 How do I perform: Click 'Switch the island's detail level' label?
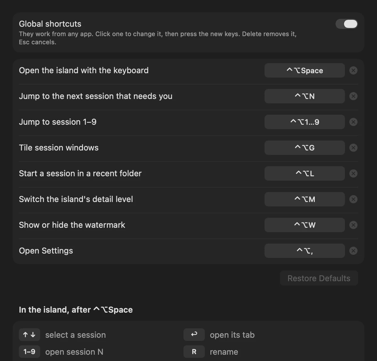(x=76, y=199)
